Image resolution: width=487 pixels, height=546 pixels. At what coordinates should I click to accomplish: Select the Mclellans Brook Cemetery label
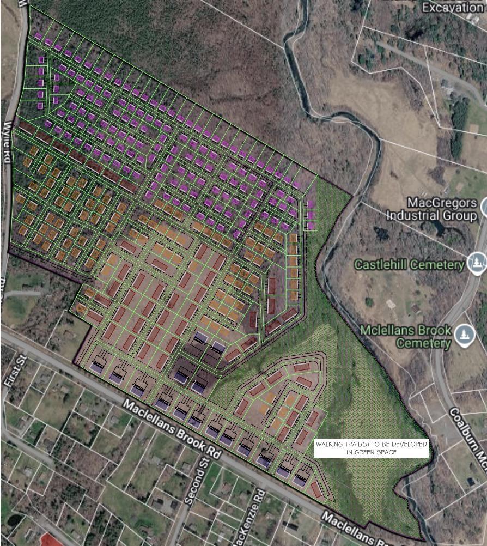(x=406, y=336)
